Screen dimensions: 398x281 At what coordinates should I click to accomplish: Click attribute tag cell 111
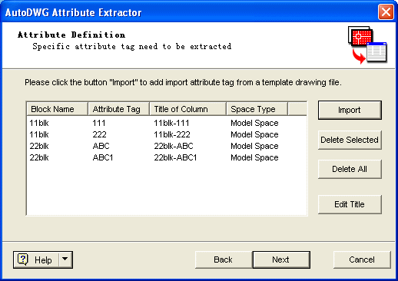[99, 123]
